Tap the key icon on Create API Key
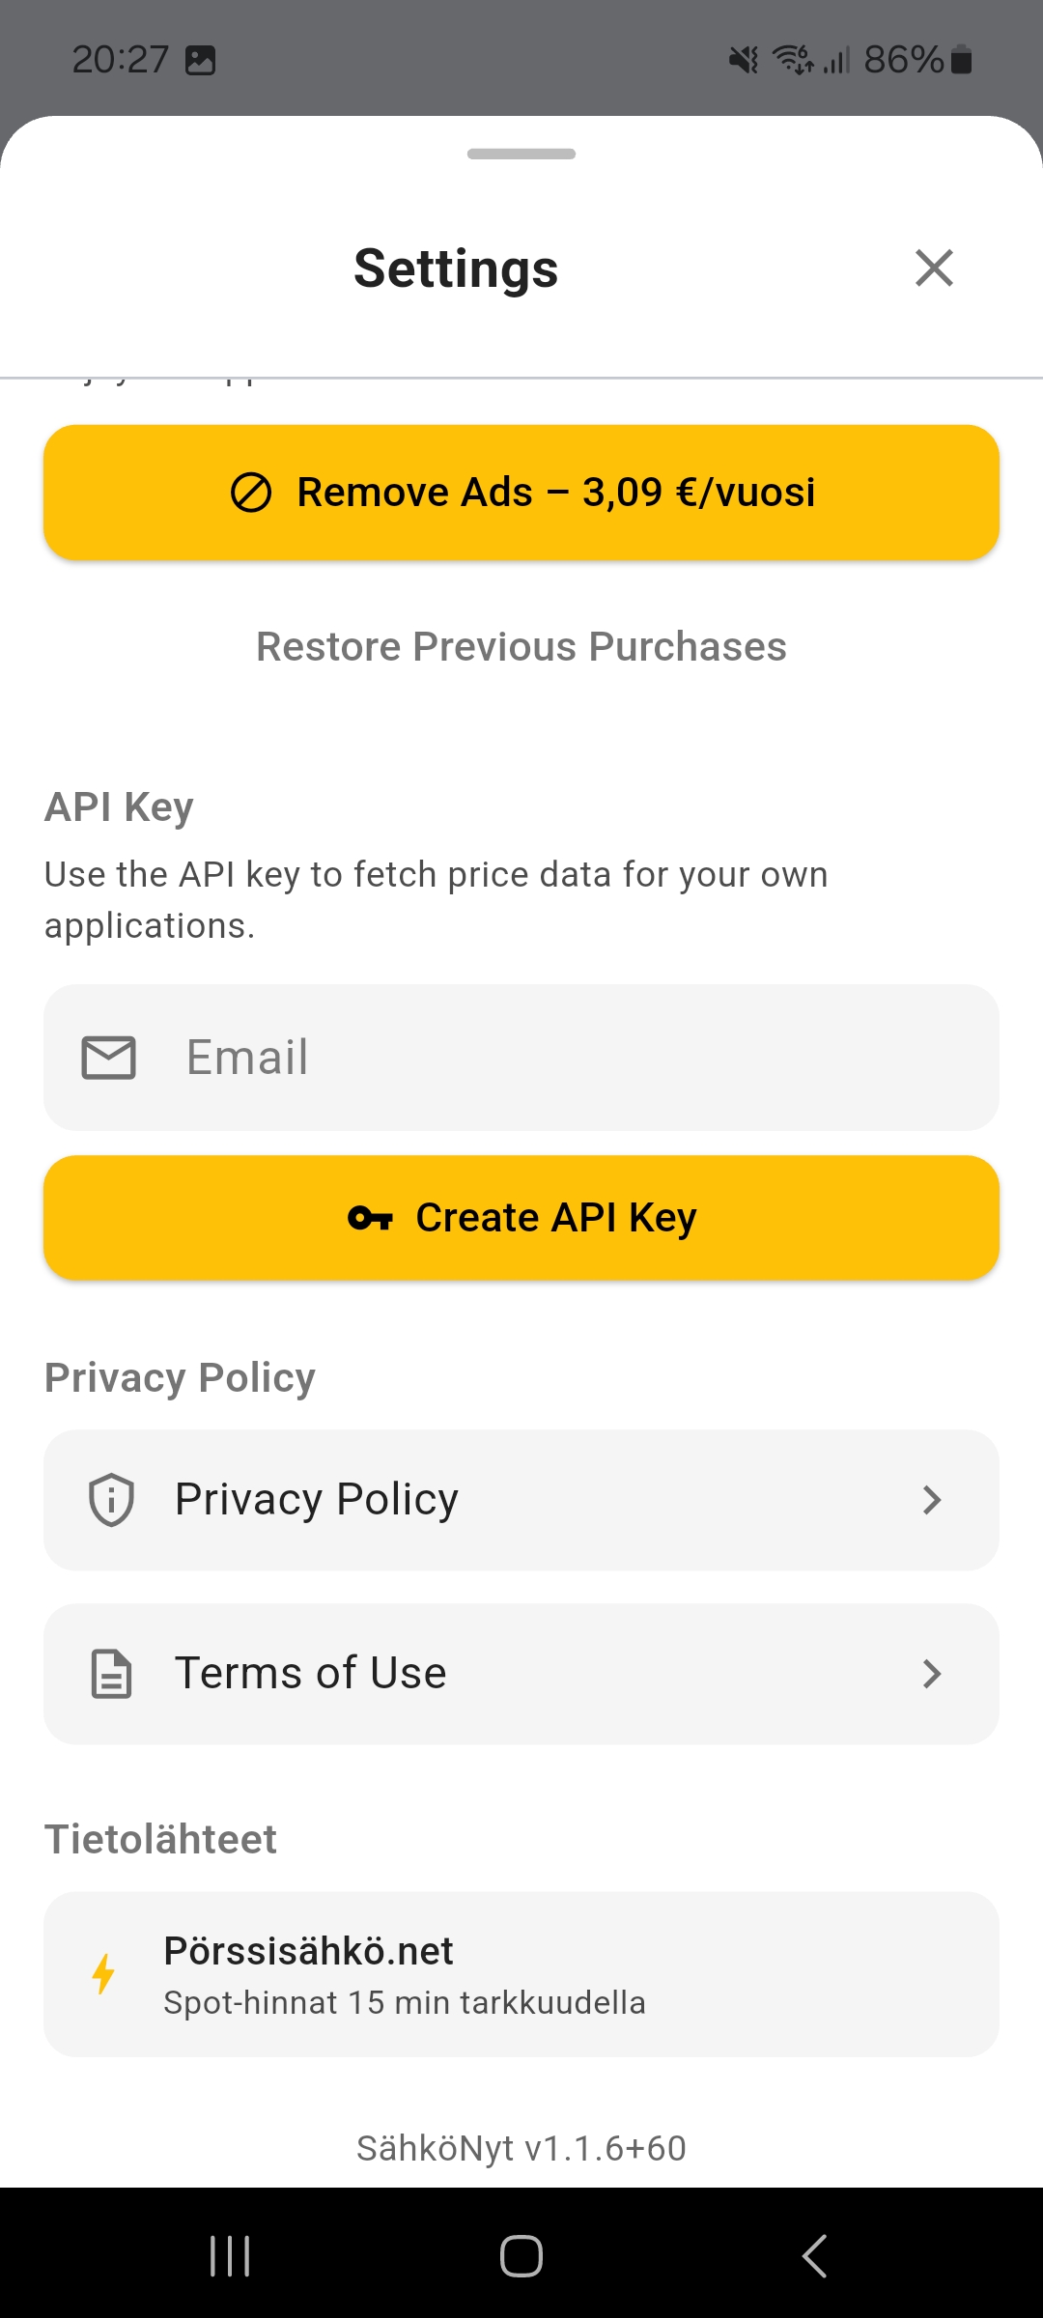This screenshot has height=2318, width=1043. click(370, 1218)
